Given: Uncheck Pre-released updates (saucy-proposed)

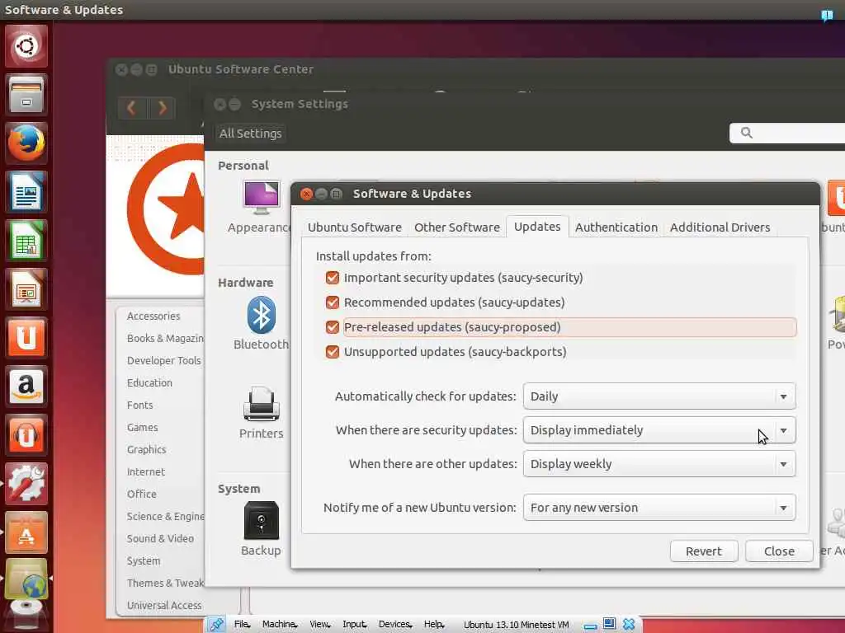Looking at the screenshot, I should click(333, 327).
